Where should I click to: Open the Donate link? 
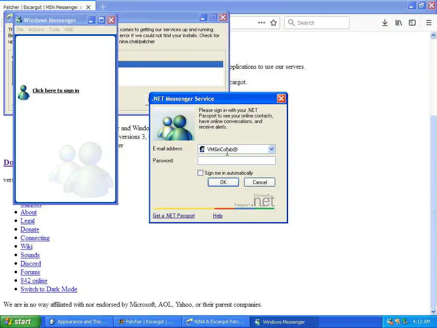30,229
